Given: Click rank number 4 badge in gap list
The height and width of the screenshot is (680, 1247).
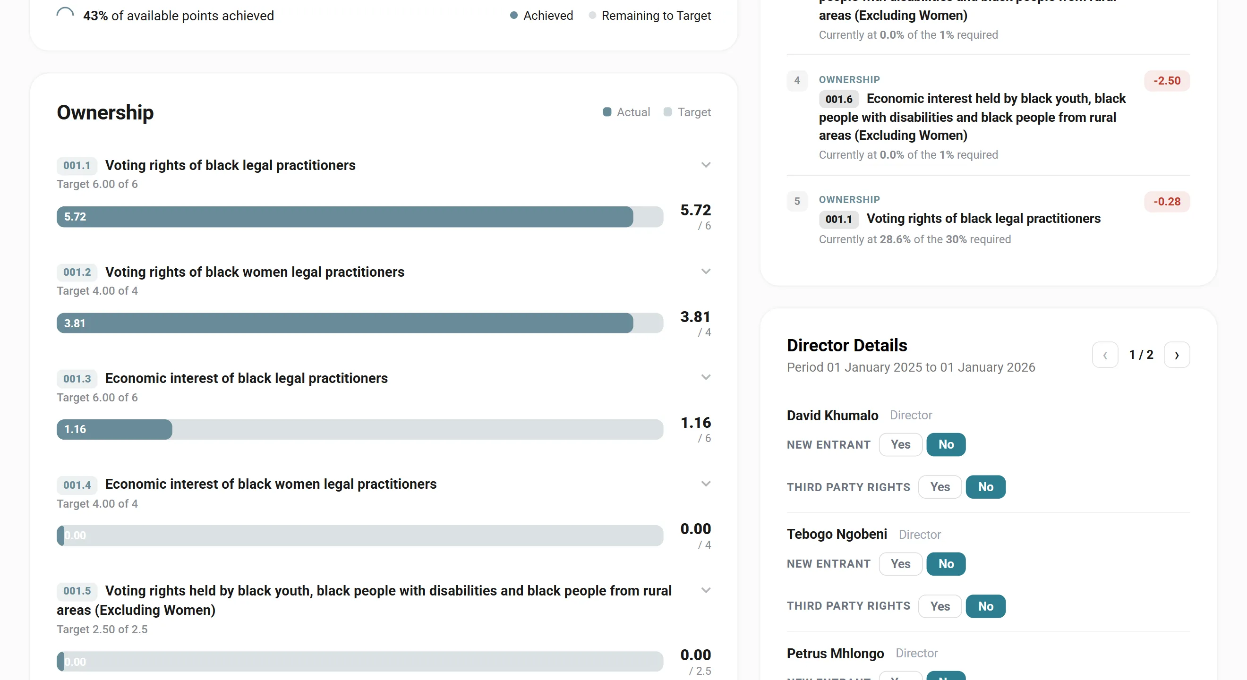Looking at the screenshot, I should point(797,81).
